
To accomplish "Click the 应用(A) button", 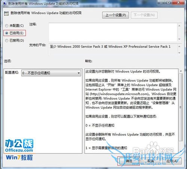I will pos(172,161).
